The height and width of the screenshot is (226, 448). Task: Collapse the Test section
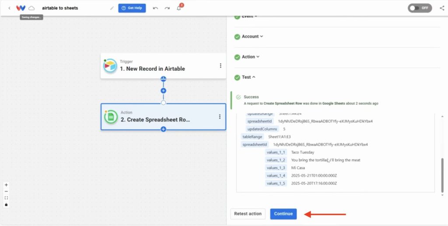(x=248, y=77)
